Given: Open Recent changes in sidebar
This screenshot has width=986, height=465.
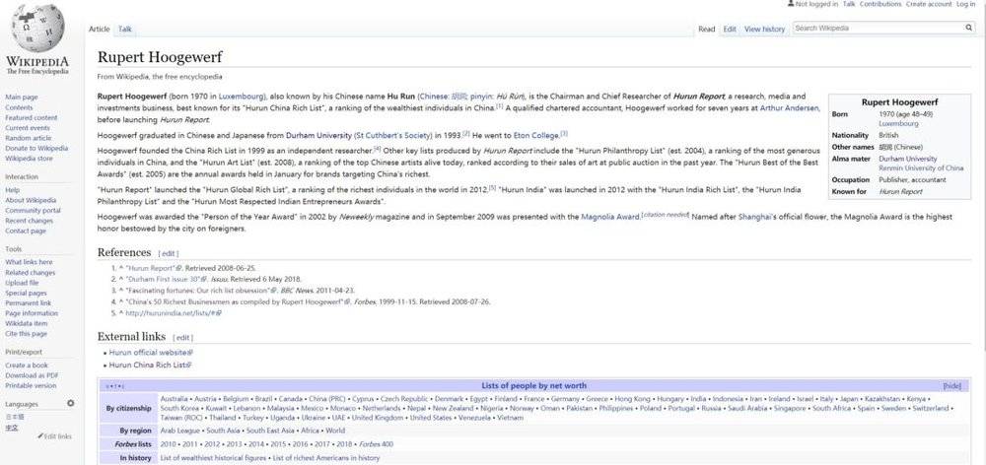Looking at the screenshot, I should (29, 221).
